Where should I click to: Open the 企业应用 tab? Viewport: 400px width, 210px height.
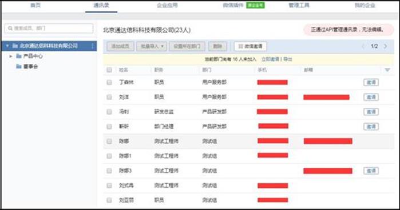tap(167, 5)
